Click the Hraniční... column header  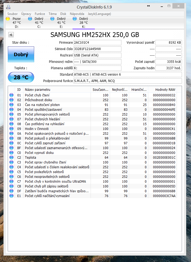point(138,89)
